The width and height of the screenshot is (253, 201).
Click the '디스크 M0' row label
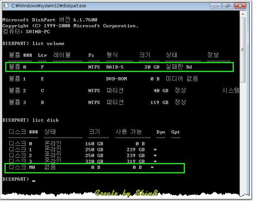tap(22, 167)
